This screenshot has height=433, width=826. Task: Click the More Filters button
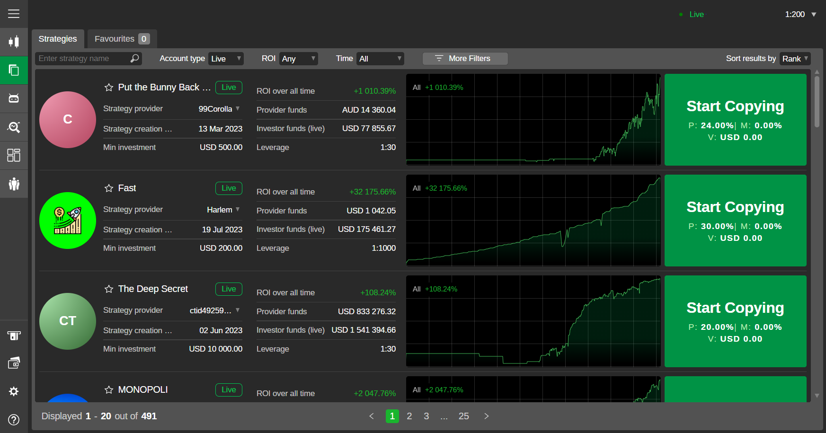[x=465, y=59]
